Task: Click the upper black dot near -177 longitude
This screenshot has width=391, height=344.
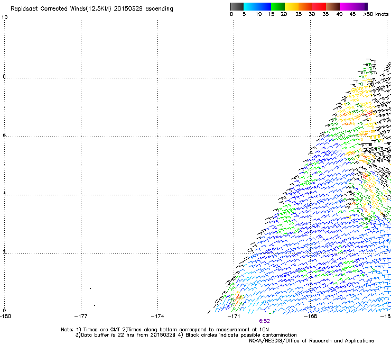Action: pyautogui.click(x=90, y=288)
